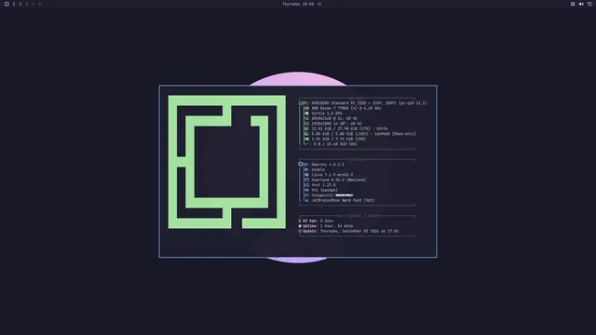Click the font icon beside JetBrainsMono Nerd Font

pyautogui.click(x=306, y=200)
